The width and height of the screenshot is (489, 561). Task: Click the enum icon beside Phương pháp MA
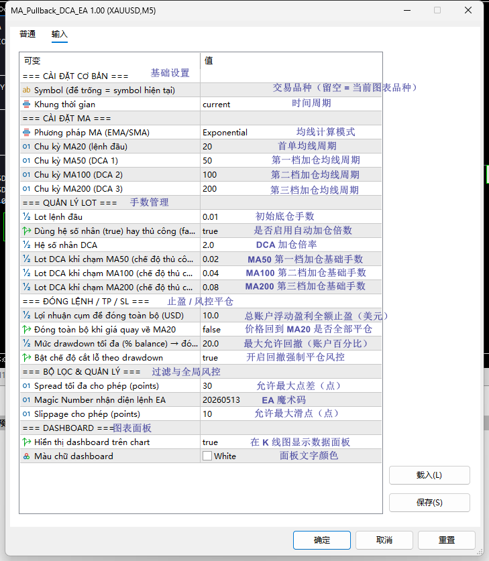(x=26, y=133)
